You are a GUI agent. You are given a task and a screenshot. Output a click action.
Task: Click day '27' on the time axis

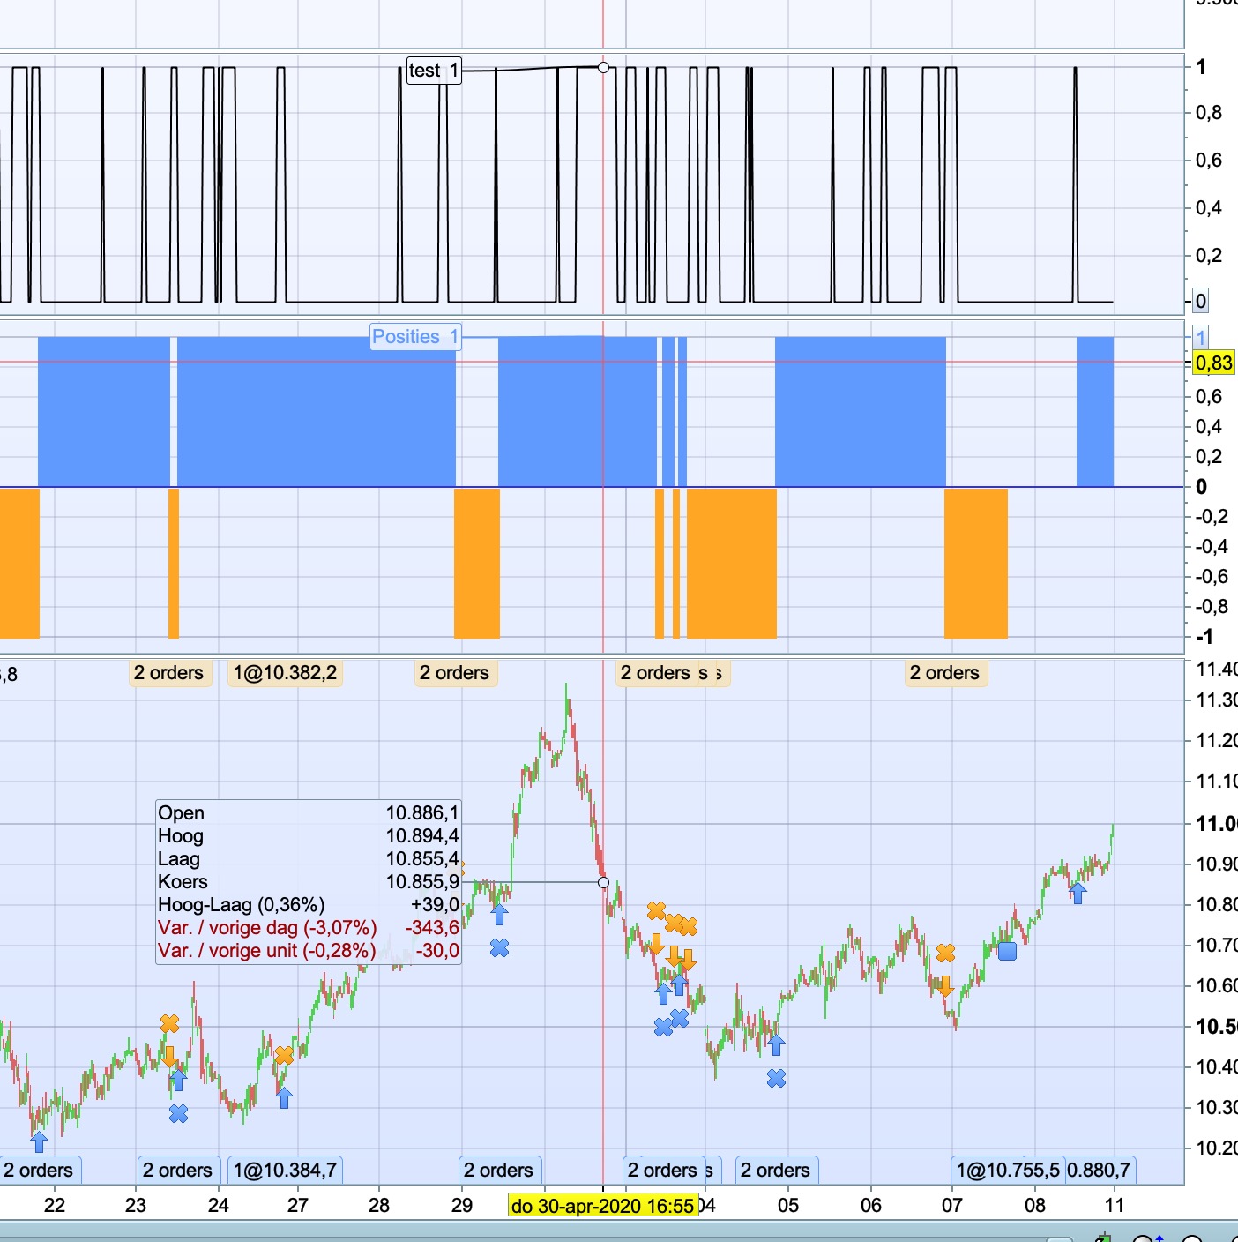(x=298, y=1206)
